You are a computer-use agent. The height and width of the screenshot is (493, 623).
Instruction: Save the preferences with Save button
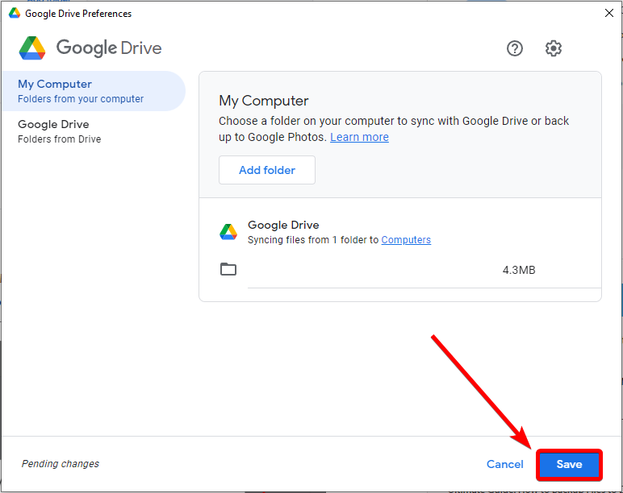click(569, 464)
